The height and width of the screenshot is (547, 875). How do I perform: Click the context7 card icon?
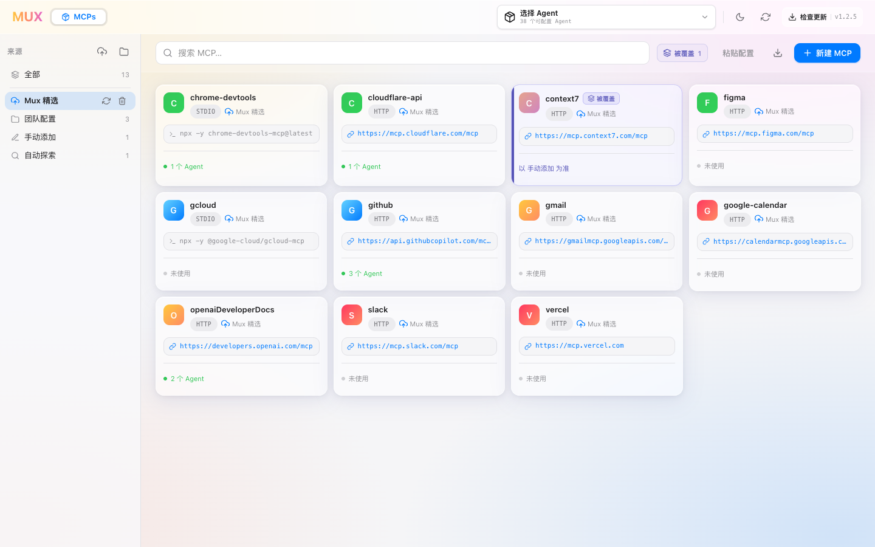[529, 103]
